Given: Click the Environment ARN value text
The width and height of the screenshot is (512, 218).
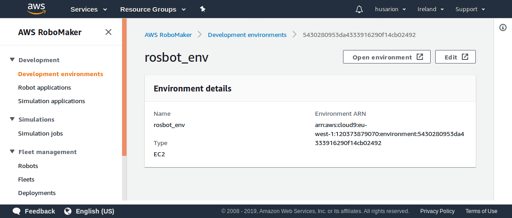Looking at the screenshot, I should click(389, 134).
